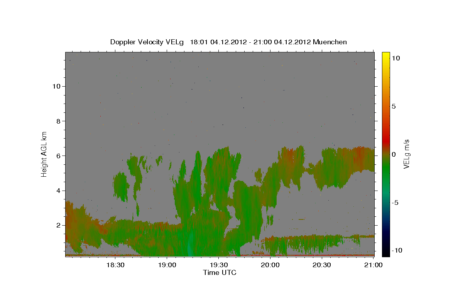Click the height axis label 10
The height and width of the screenshot is (308, 463).
point(57,86)
